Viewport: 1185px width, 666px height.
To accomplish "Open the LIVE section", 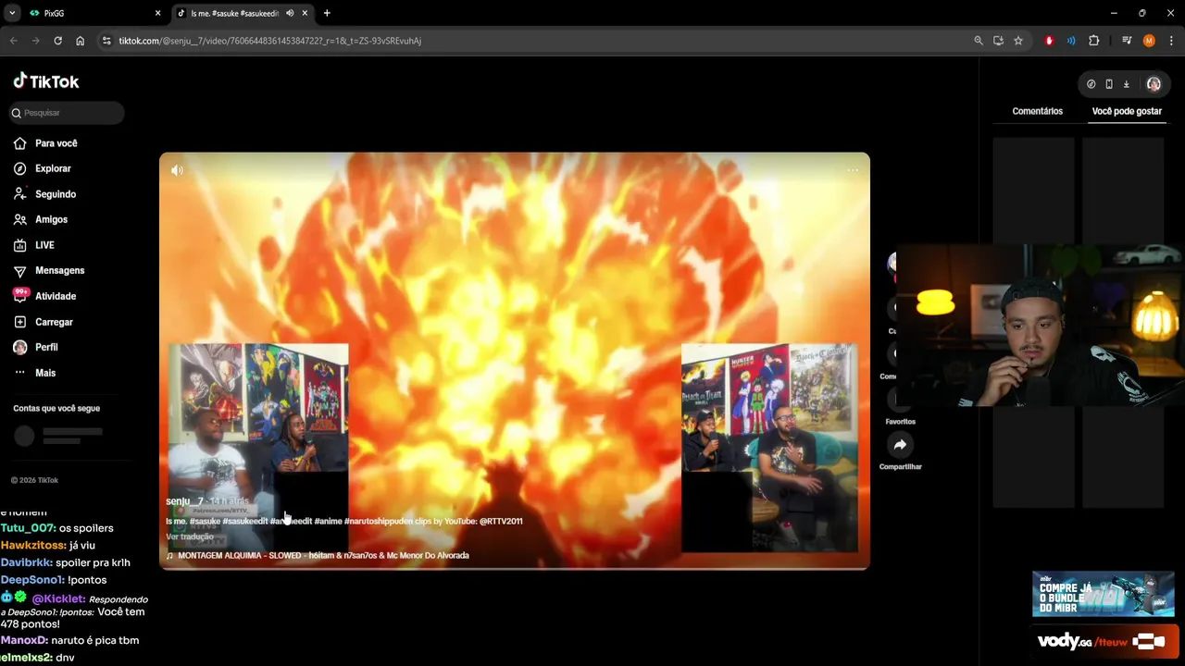I will pos(34,245).
